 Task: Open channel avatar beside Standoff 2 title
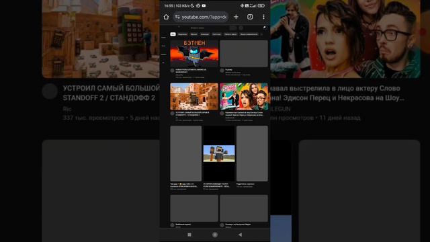point(172,114)
